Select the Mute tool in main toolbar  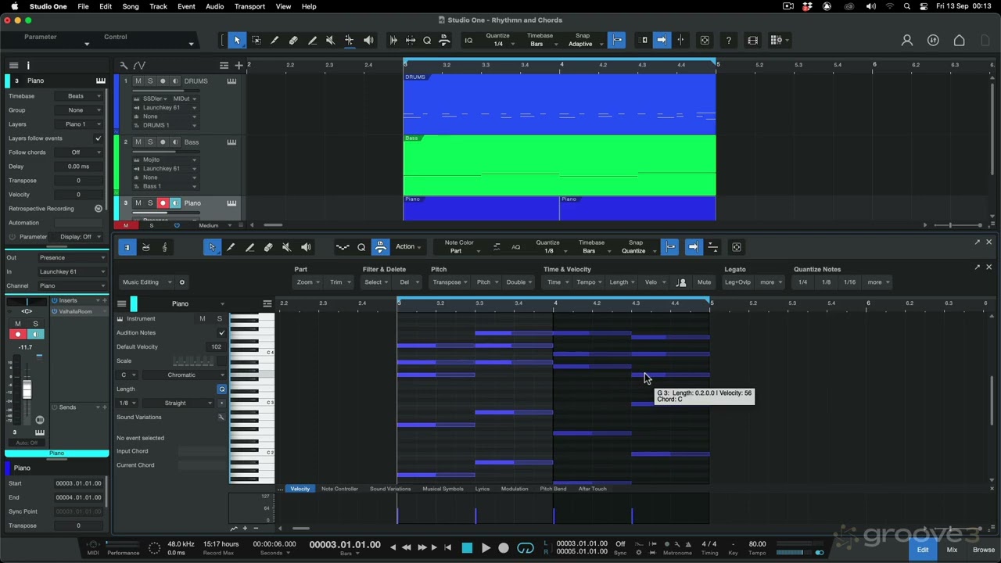330,41
